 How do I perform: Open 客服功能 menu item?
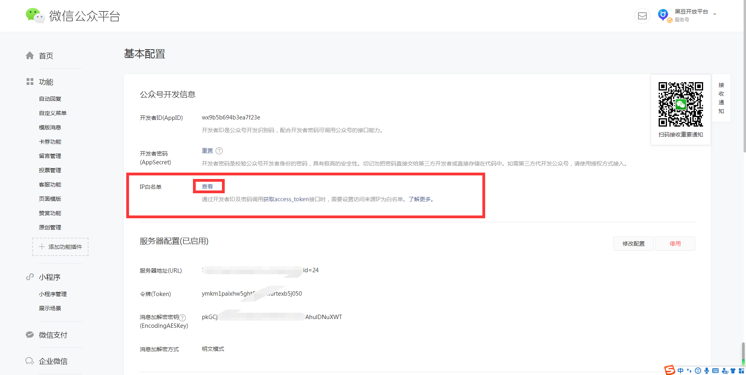(50, 185)
